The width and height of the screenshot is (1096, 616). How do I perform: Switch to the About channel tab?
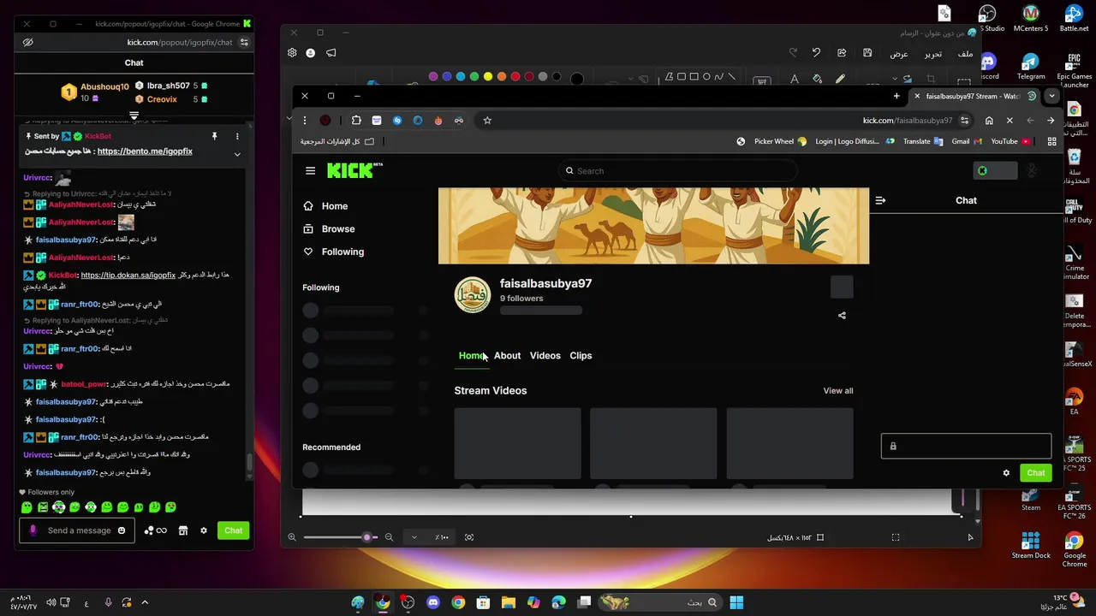[x=507, y=356]
